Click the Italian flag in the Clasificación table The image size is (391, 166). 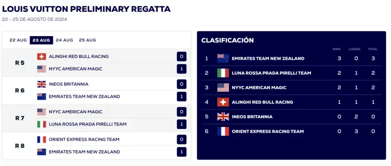223,73
